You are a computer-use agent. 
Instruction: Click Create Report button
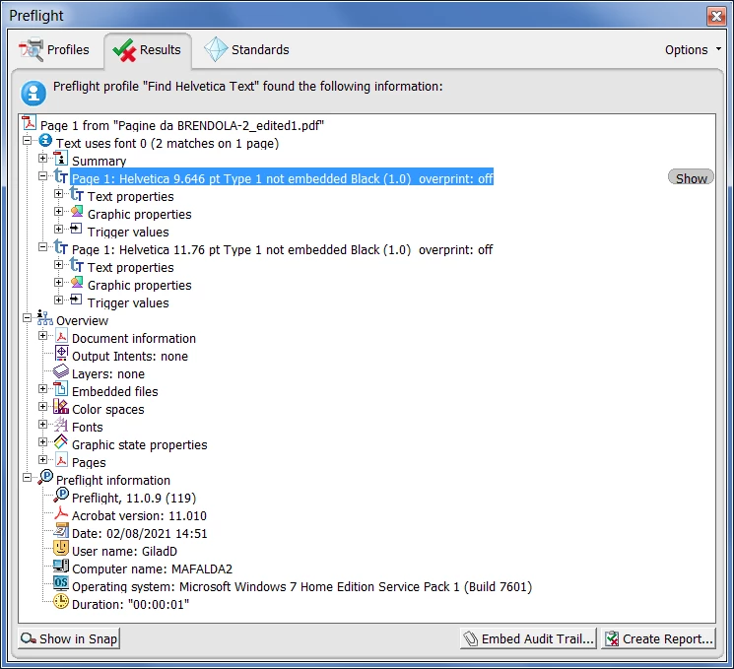point(659,638)
